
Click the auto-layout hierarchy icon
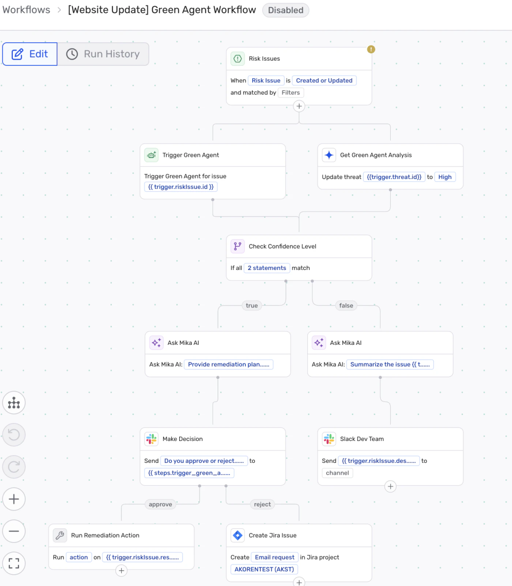pos(14,403)
